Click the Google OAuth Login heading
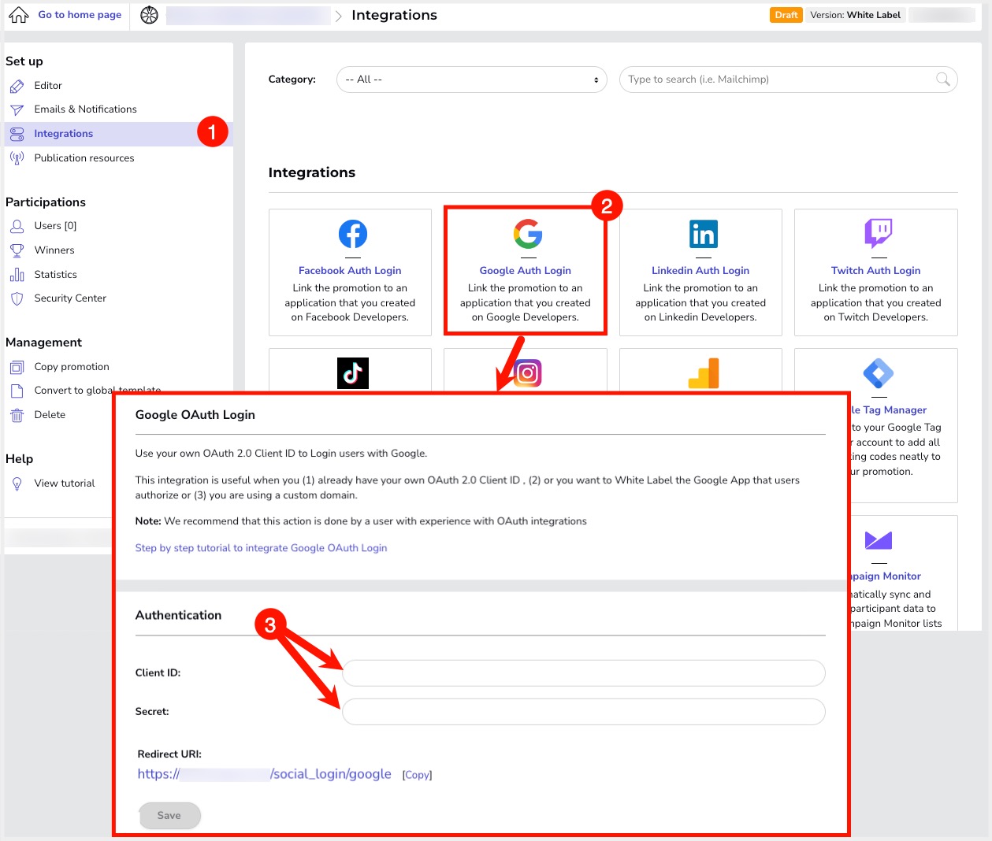This screenshot has height=841, width=992. (x=195, y=415)
